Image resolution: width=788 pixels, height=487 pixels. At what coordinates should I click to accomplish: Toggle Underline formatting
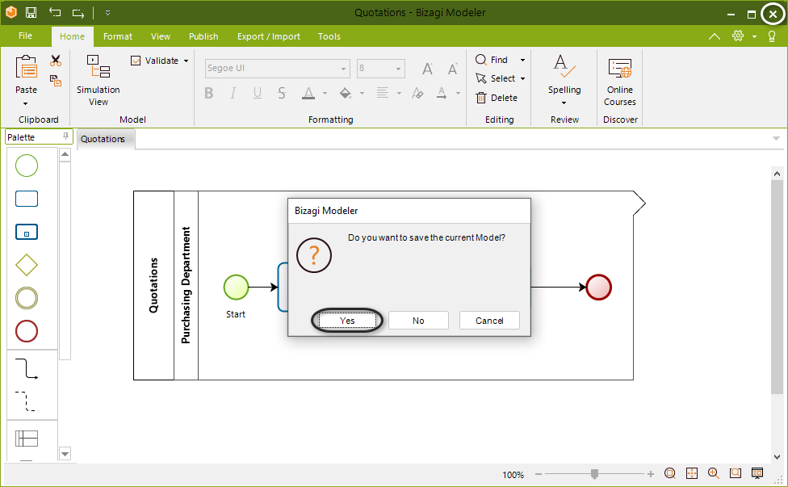pos(258,93)
